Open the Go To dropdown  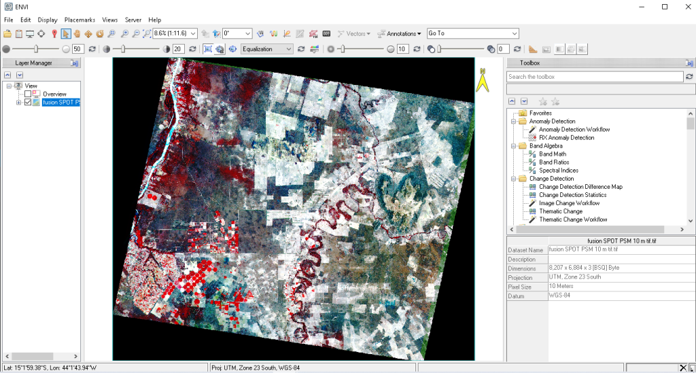coord(514,33)
